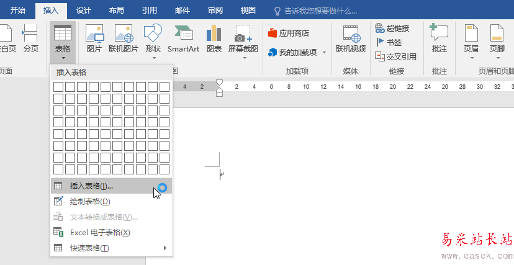Expand the 页脚 dropdown arrow
Screen dimensions: 514x265
pyautogui.click(x=498, y=58)
